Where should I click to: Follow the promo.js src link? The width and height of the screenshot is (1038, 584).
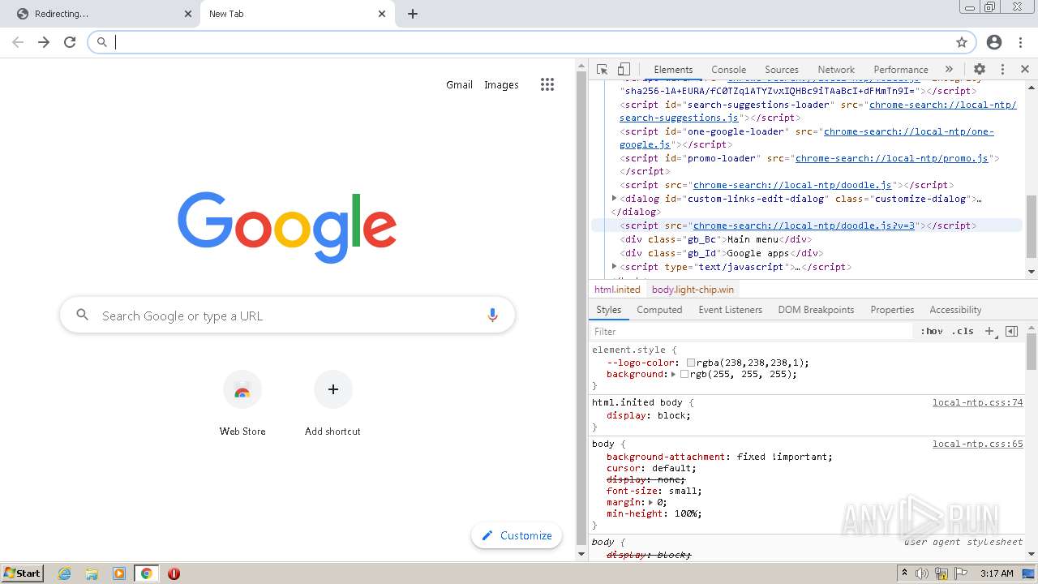891,158
